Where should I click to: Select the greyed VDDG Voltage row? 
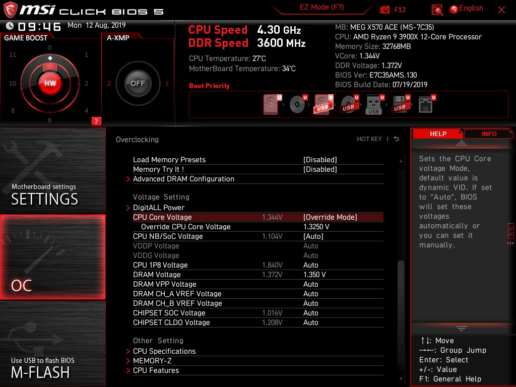258,255
